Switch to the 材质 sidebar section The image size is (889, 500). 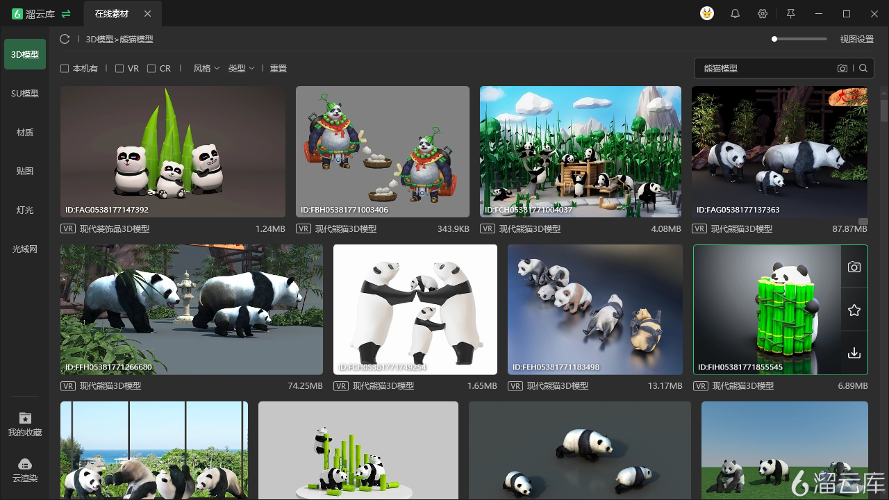point(25,133)
